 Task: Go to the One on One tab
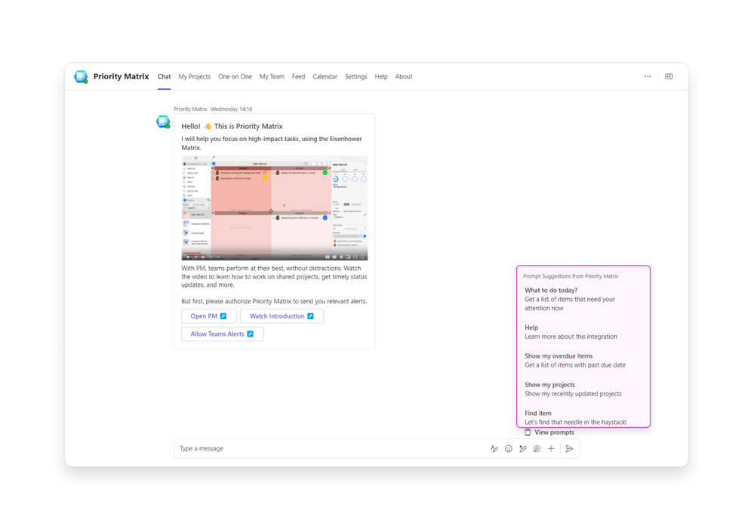pyautogui.click(x=235, y=76)
